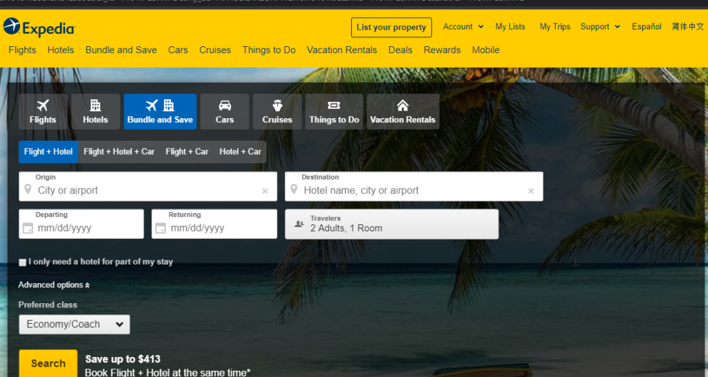This screenshot has height=377, width=708.
Task: Select the Hotels tab with building icon
Action: [x=95, y=112]
